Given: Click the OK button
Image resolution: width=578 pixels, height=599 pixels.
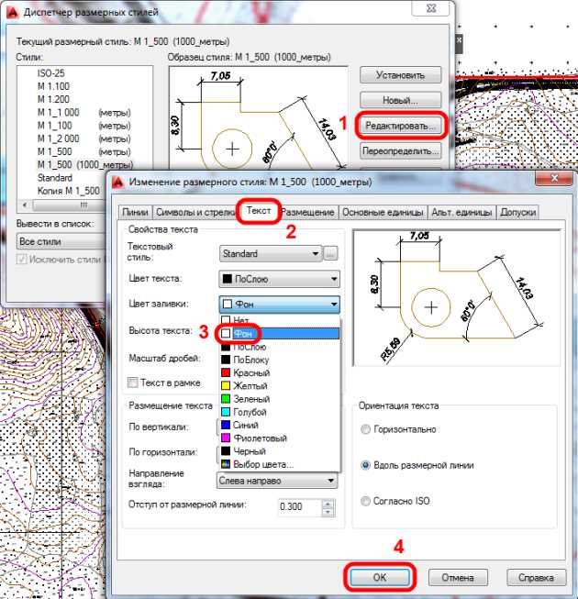Looking at the screenshot, I should pos(379,577).
